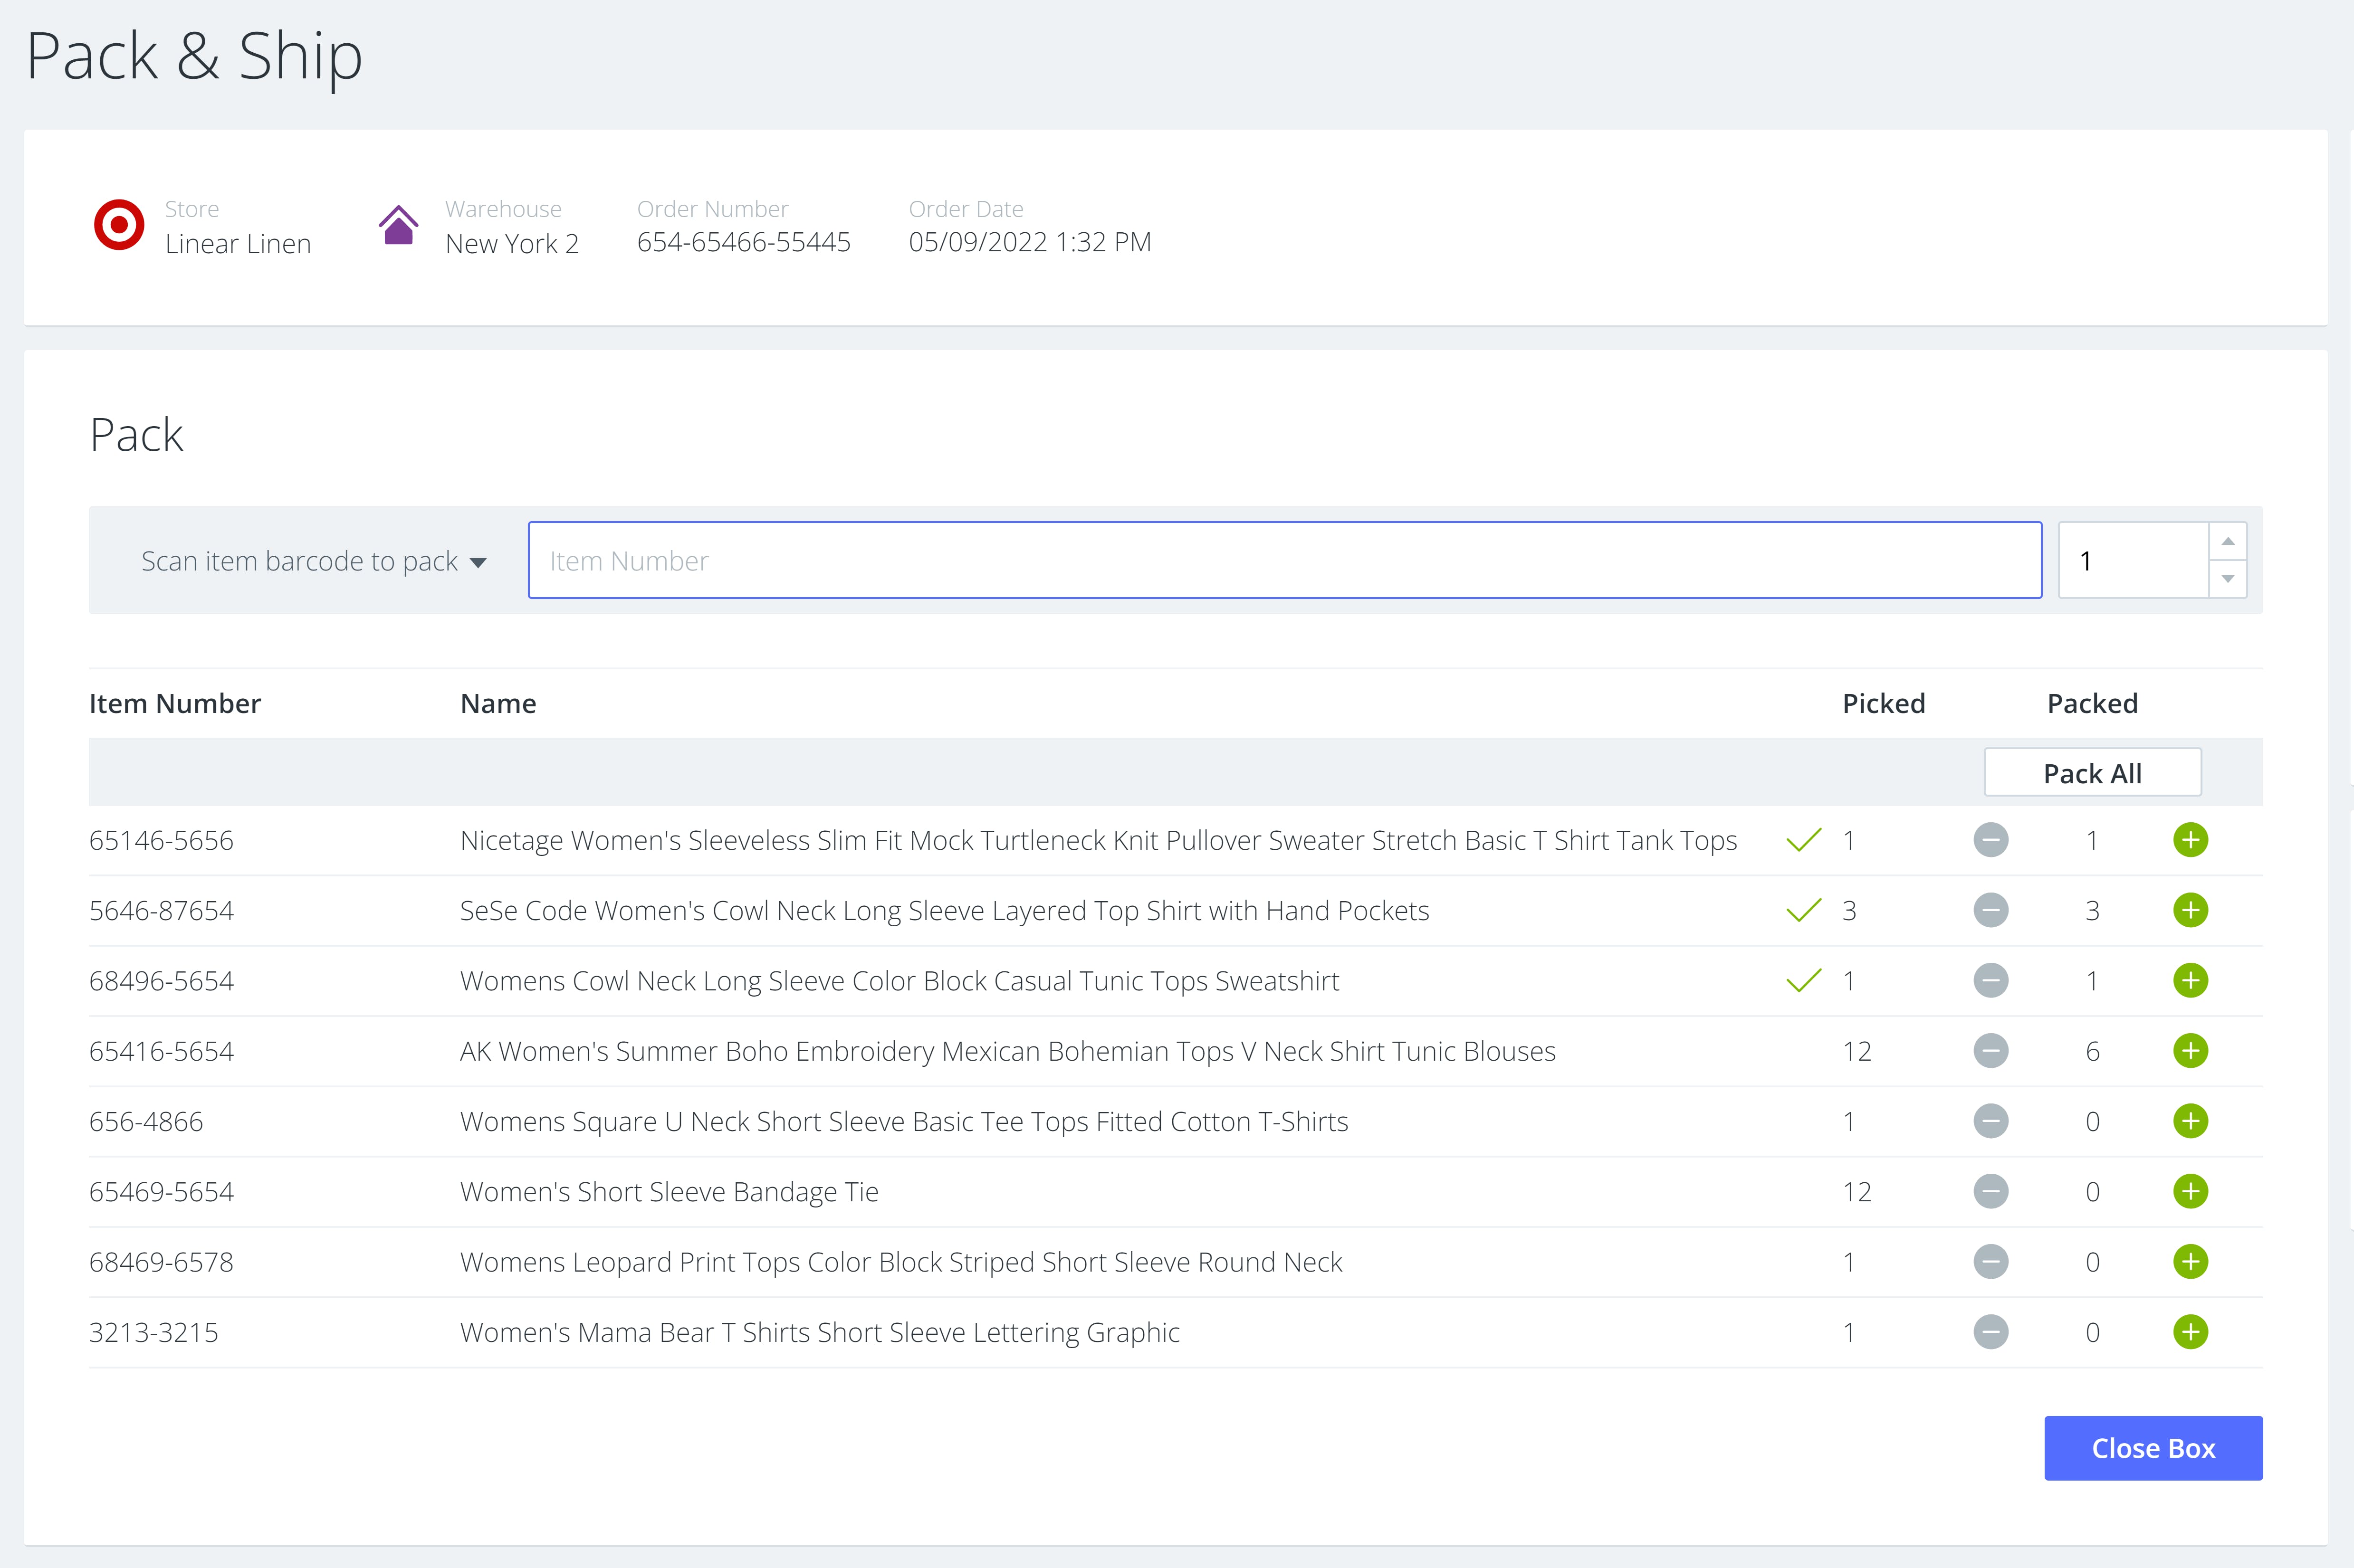Click plus icon for Mama Bear T Shirts row
This screenshot has height=1568, width=2354.
tap(2190, 1332)
